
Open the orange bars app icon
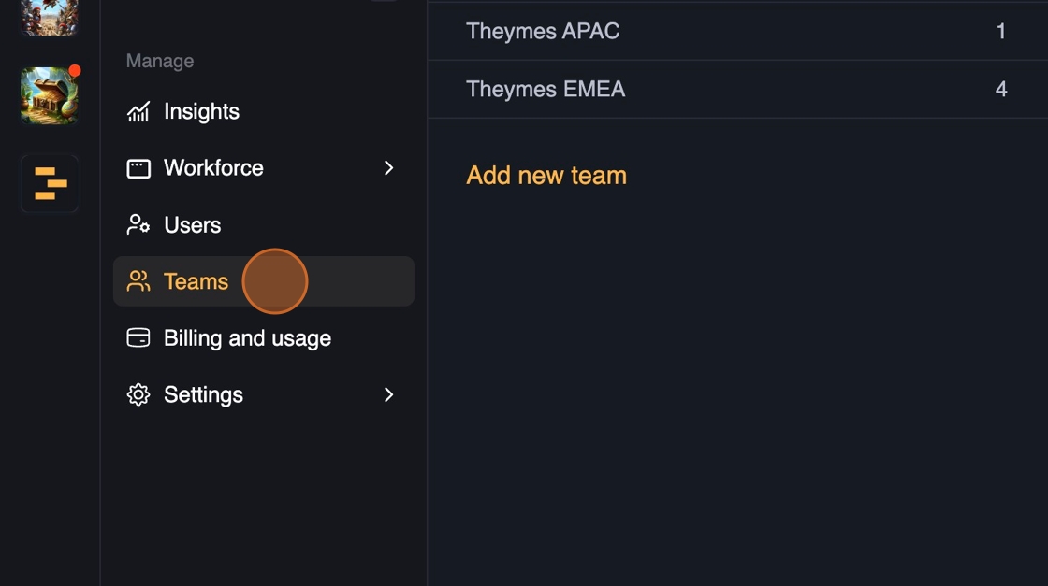point(50,183)
